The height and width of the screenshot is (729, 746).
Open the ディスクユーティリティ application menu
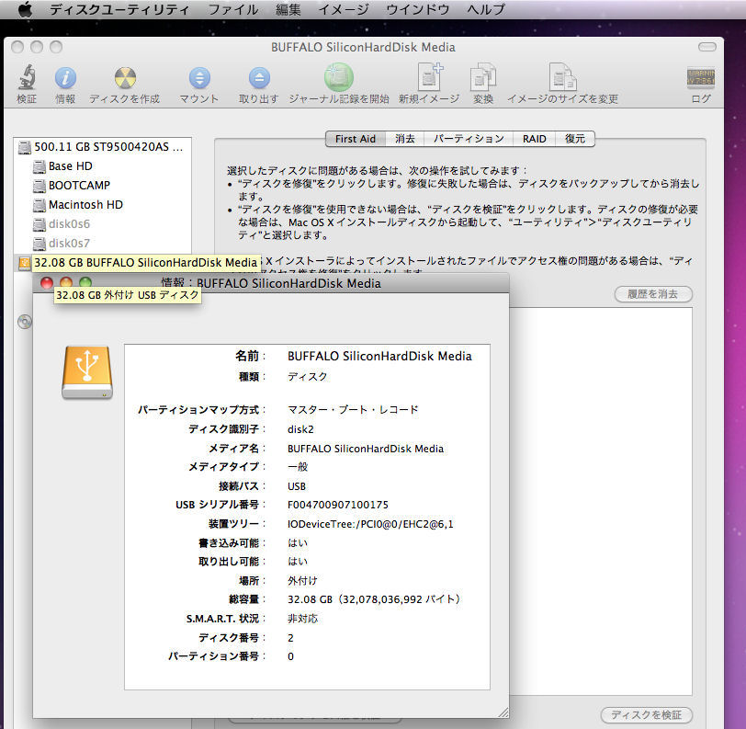(x=119, y=9)
